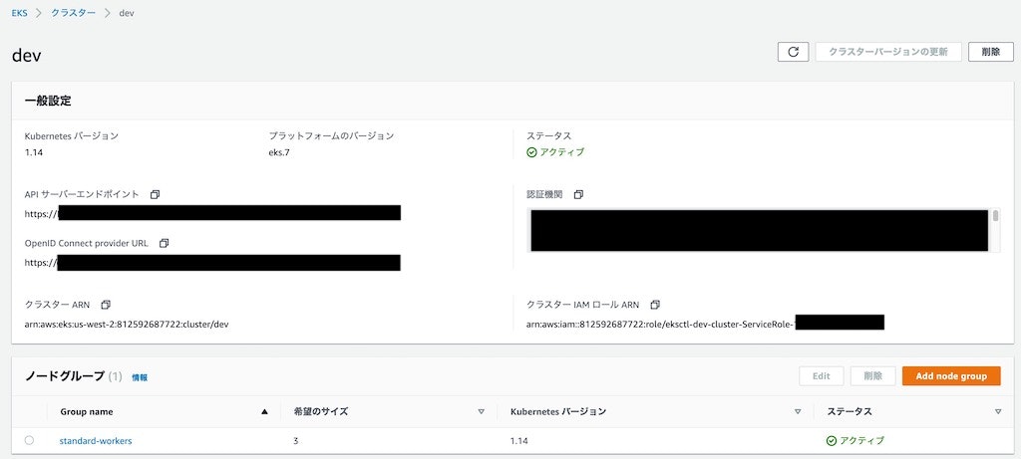Image resolution: width=1021 pixels, height=459 pixels.
Task: Sort by 希望のサイズ column arrow
Action: [x=482, y=411]
